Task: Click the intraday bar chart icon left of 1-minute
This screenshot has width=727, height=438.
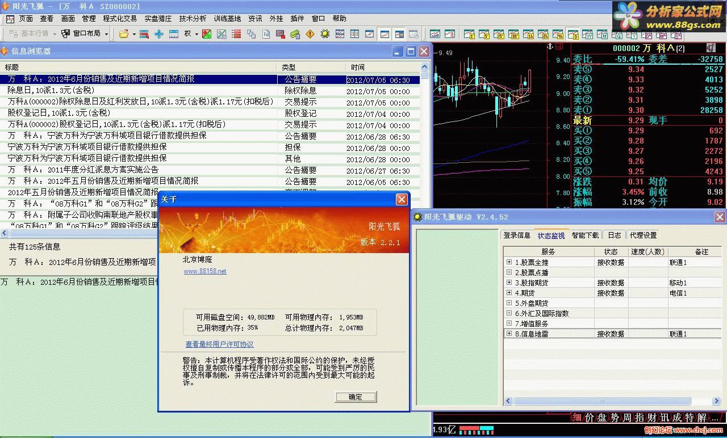Action: (x=435, y=34)
